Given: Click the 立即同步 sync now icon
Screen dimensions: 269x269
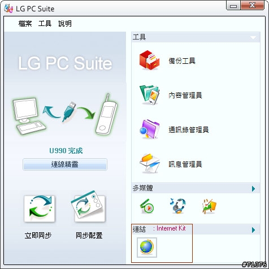Looking at the screenshot, I should point(40,209).
